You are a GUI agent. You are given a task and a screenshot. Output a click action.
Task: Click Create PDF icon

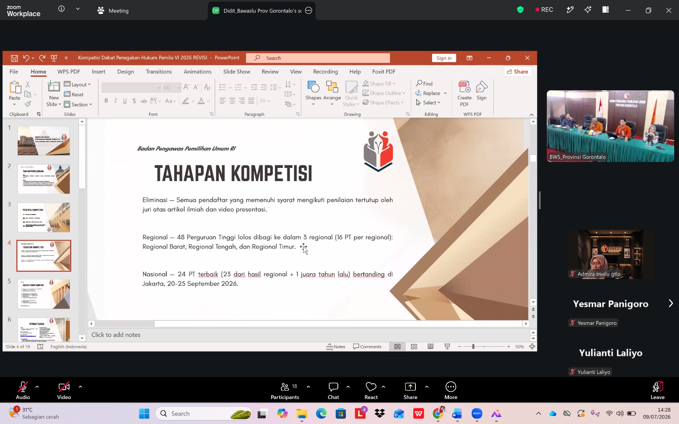464,87
